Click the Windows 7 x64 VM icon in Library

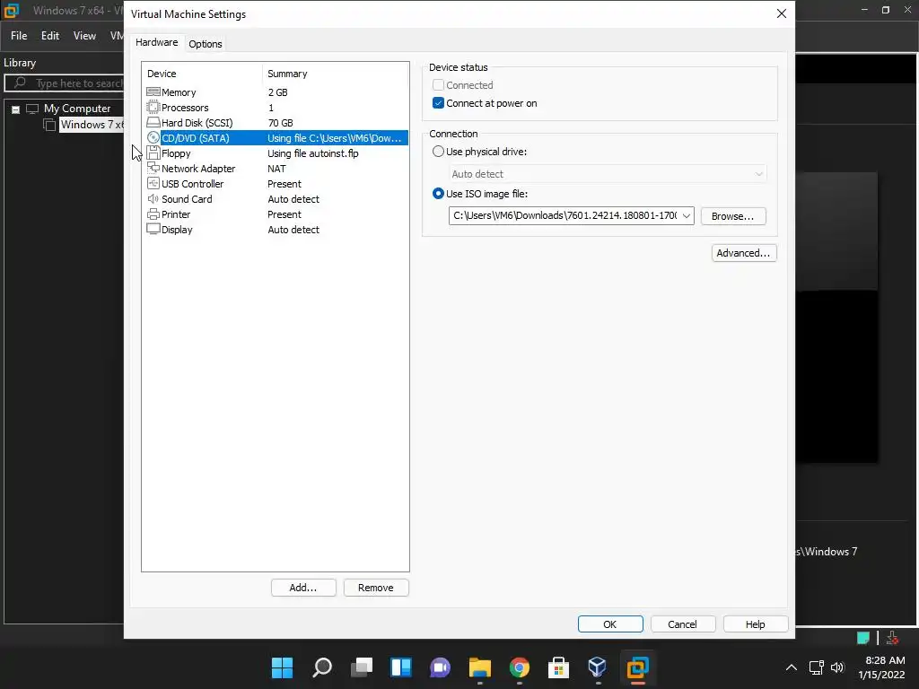50,125
